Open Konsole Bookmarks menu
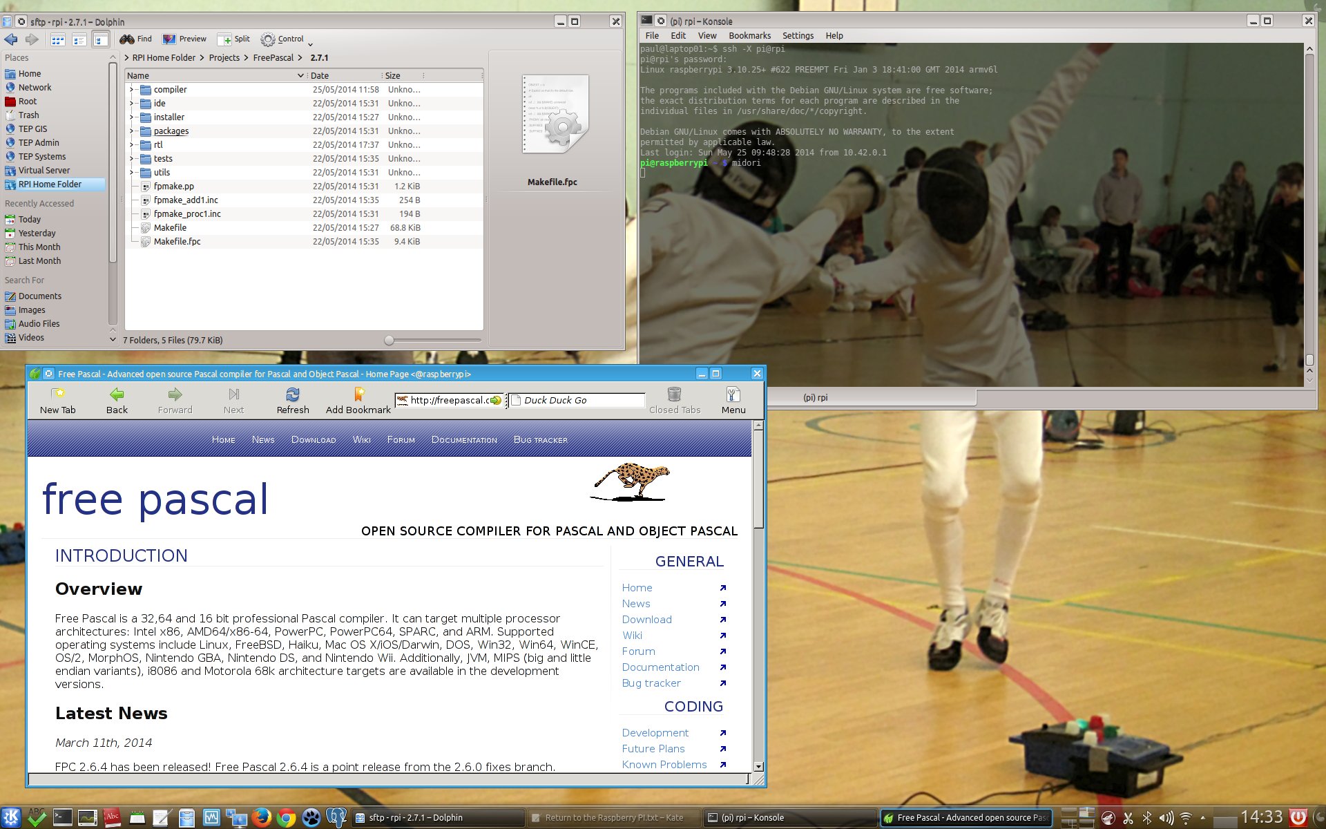This screenshot has height=829, width=1326. coord(749,36)
